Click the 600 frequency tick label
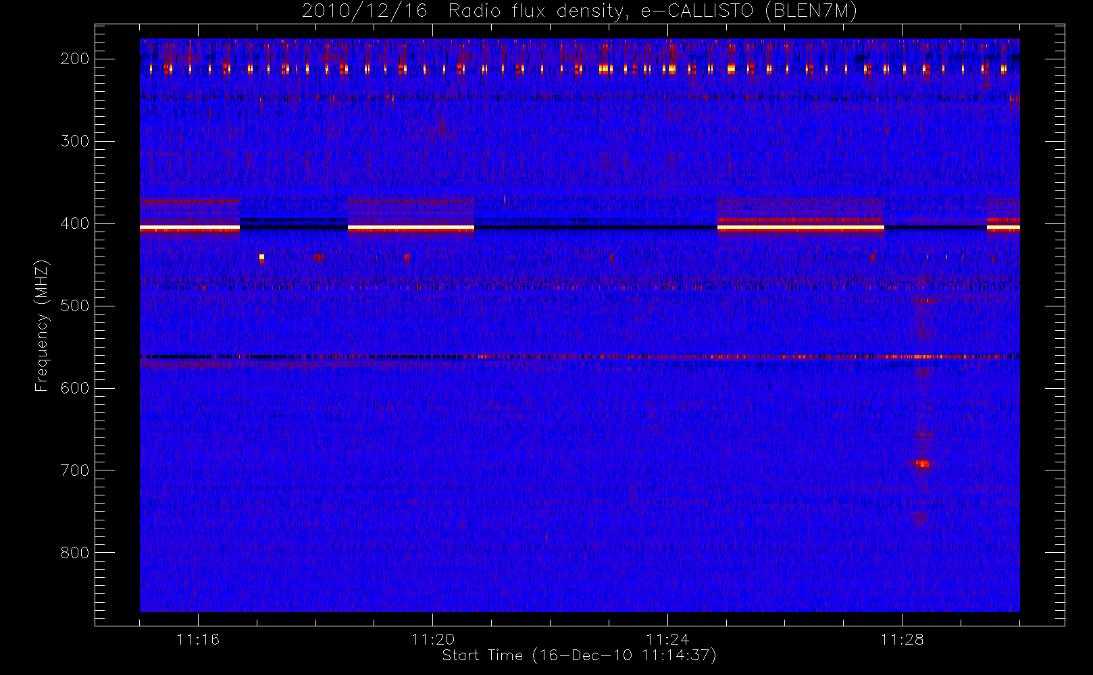1093x675 pixels. pos(74,388)
